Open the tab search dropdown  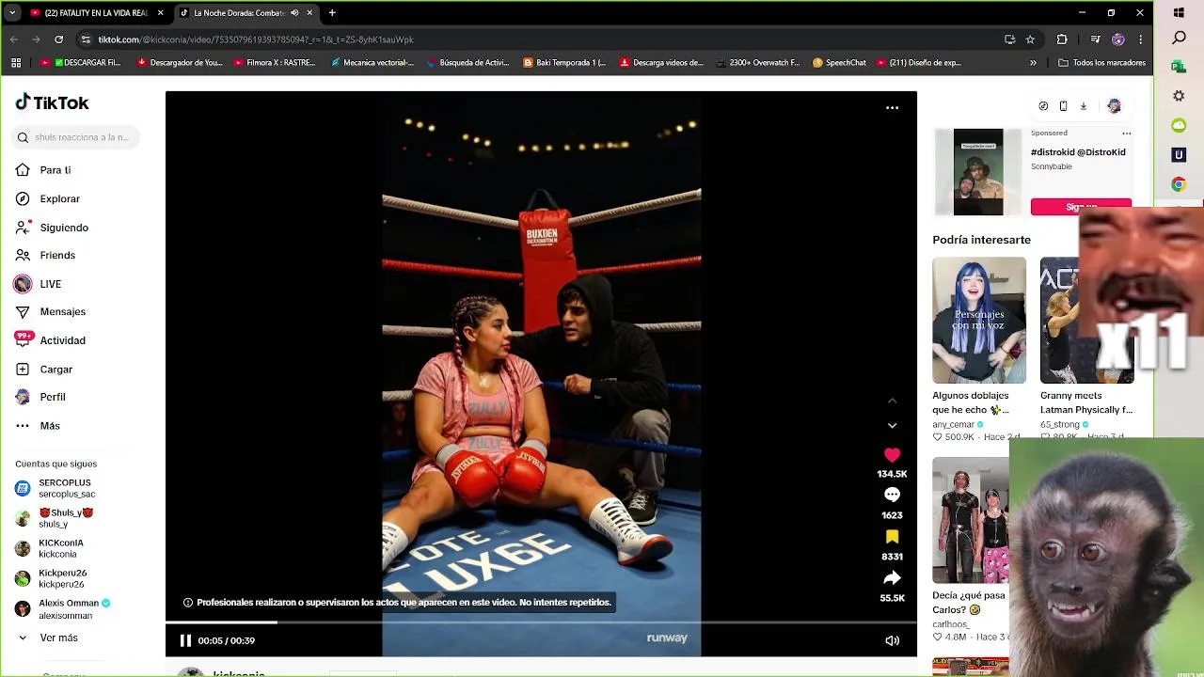click(12, 13)
